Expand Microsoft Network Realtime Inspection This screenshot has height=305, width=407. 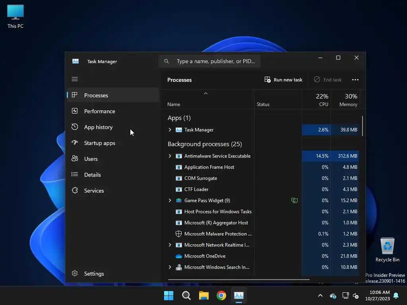(x=170, y=245)
